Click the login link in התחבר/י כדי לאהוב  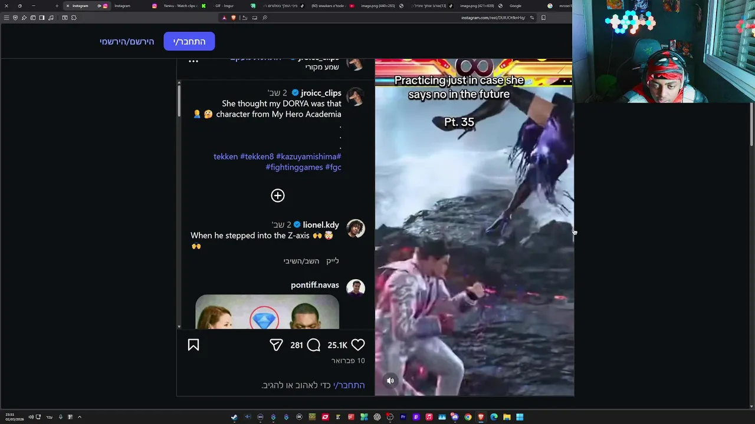coord(349,385)
